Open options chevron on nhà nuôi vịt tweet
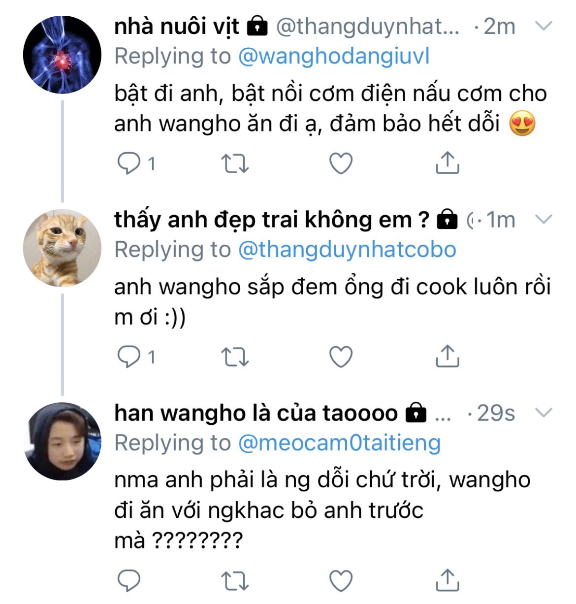This screenshot has height=604, width=576. (544, 26)
